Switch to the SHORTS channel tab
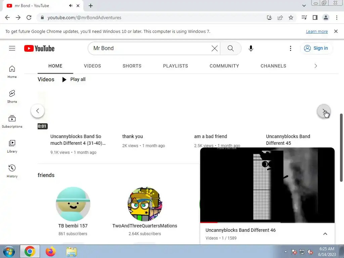Viewport: 344px width, 258px height. (x=132, y=66)
